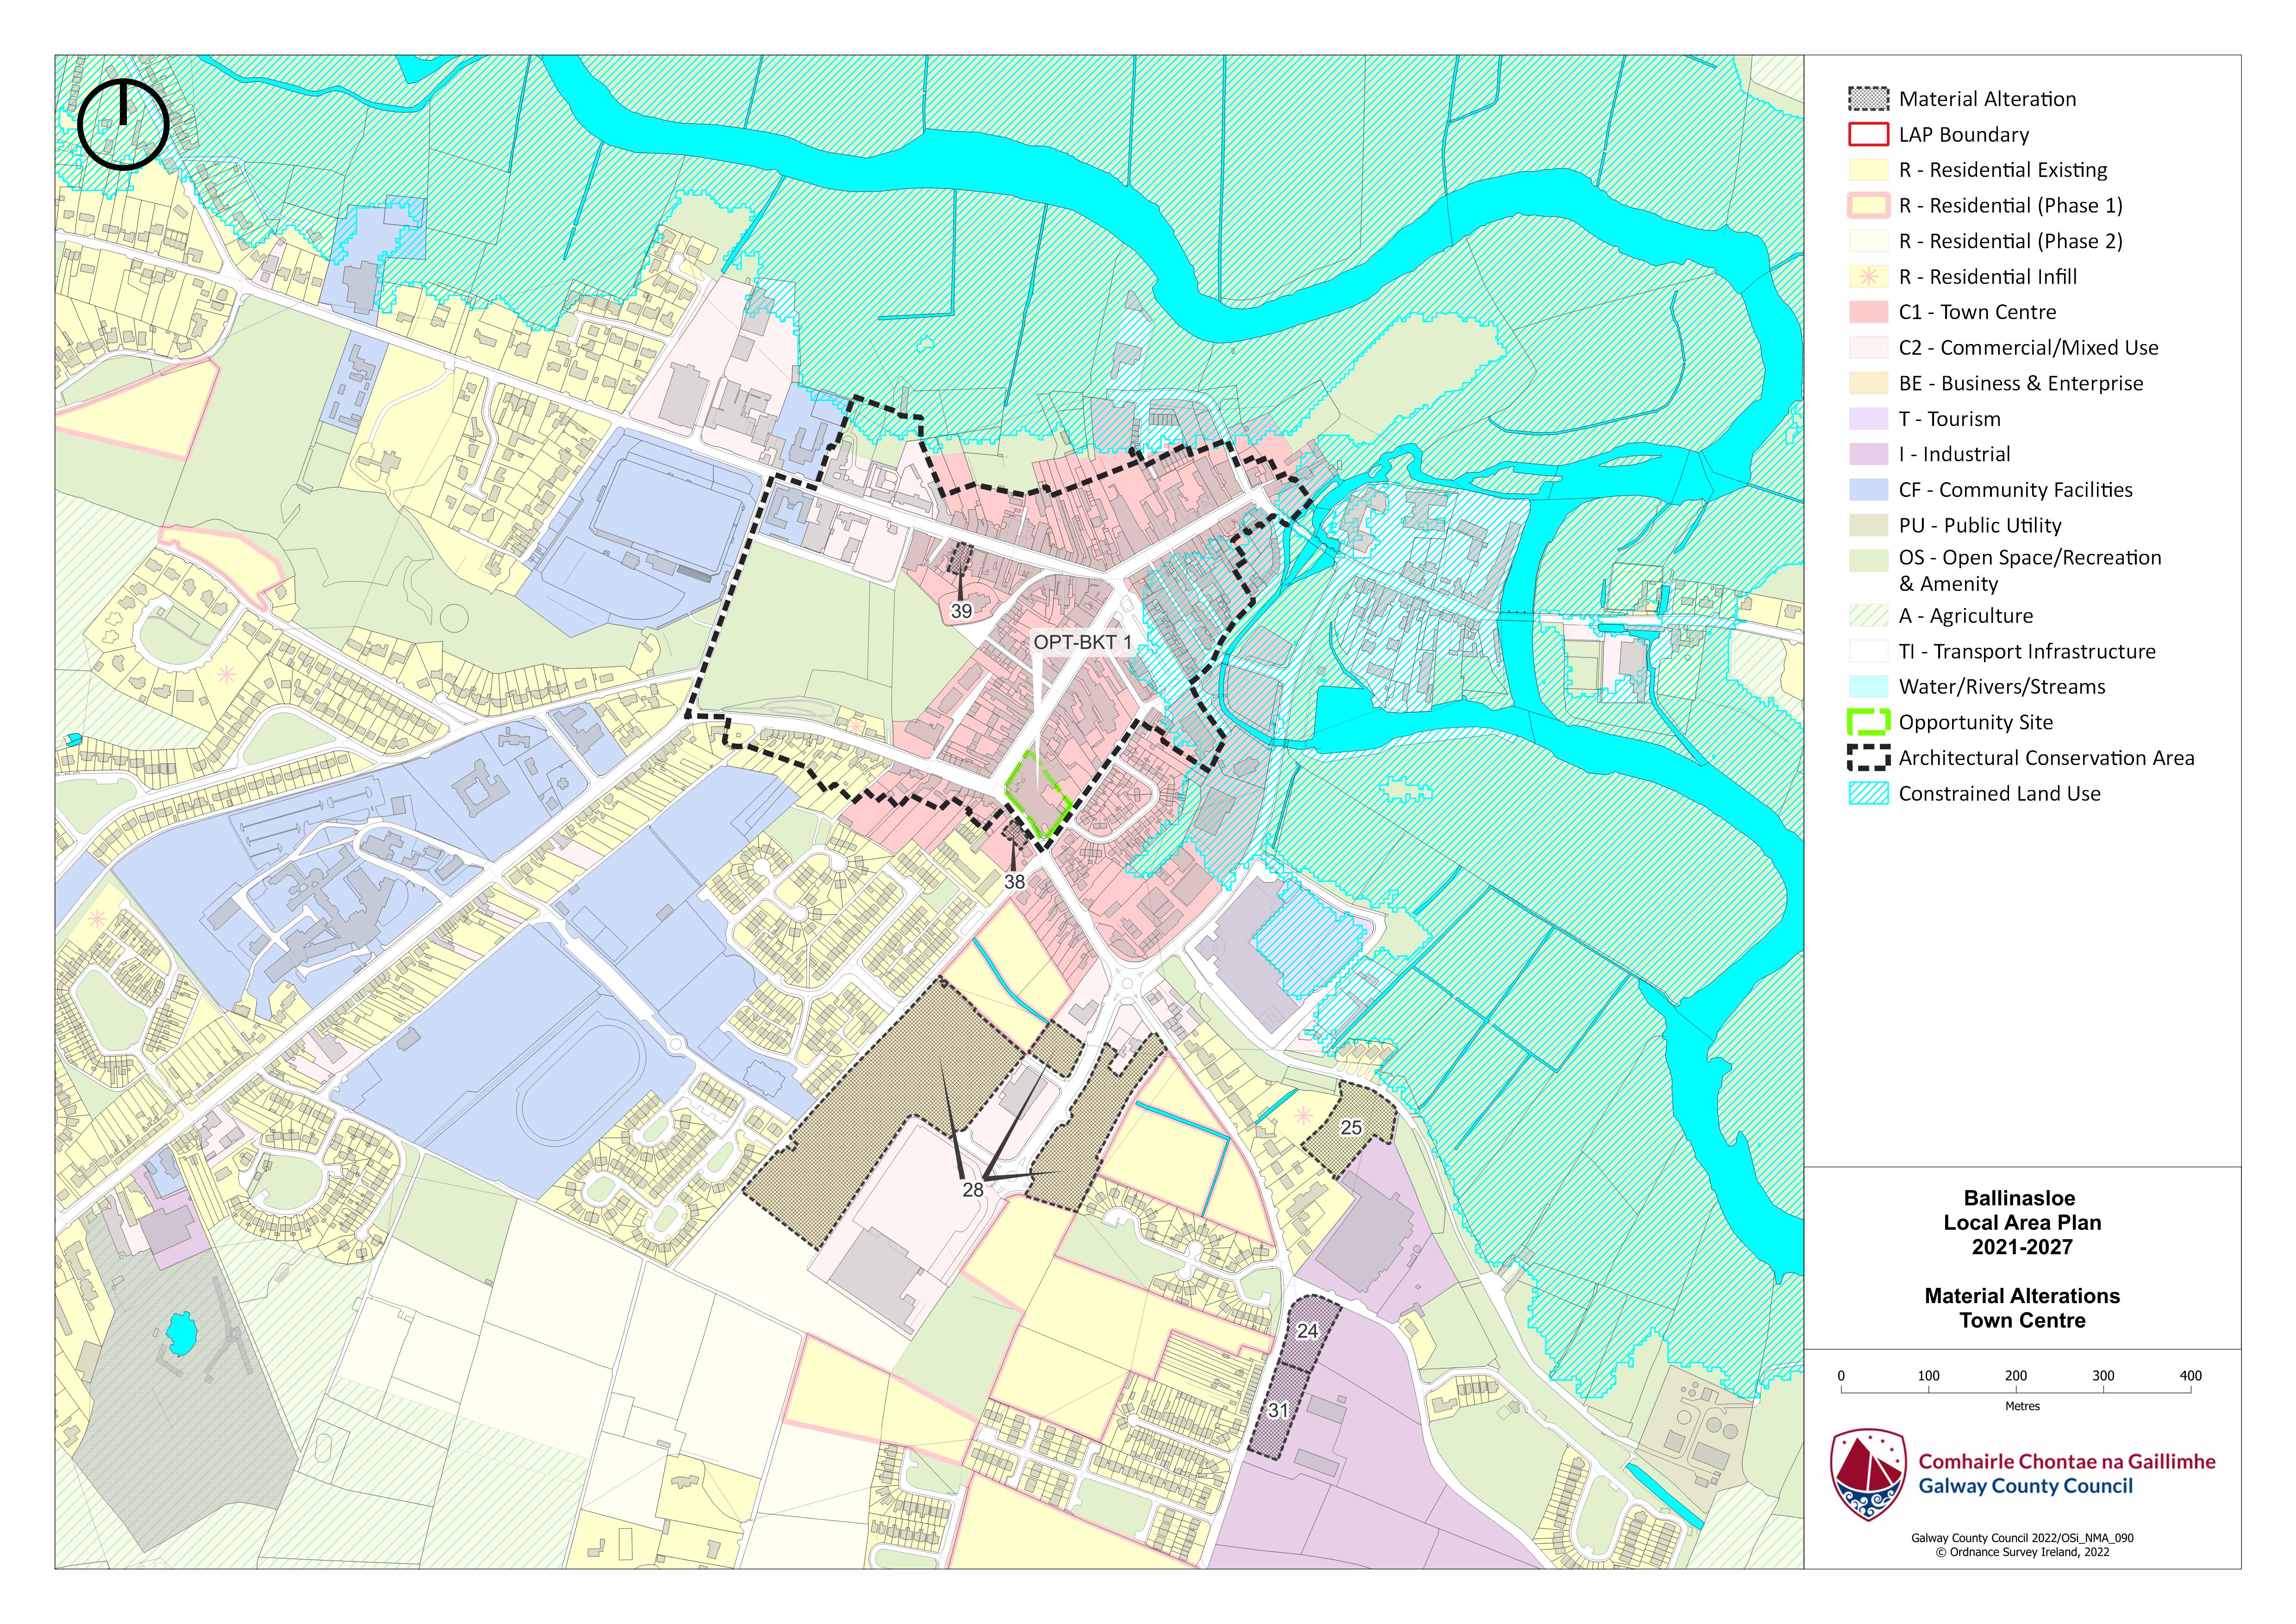Click hatched alteration parcel labeled 31
Screen dimensions: 2296x1624
1278,1411
